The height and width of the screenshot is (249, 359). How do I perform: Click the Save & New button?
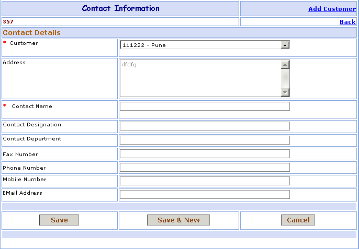coord(178,220)
